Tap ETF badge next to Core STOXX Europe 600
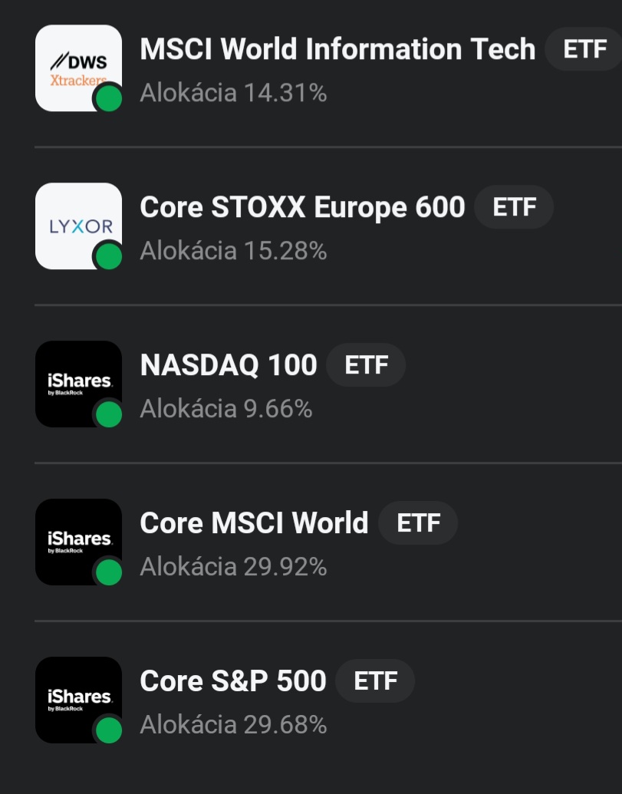The width and height of the screenshot is (622, 794). 513,207
